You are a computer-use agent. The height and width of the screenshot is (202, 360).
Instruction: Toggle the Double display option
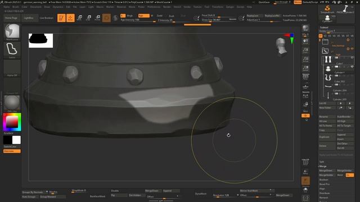(115, 191)
